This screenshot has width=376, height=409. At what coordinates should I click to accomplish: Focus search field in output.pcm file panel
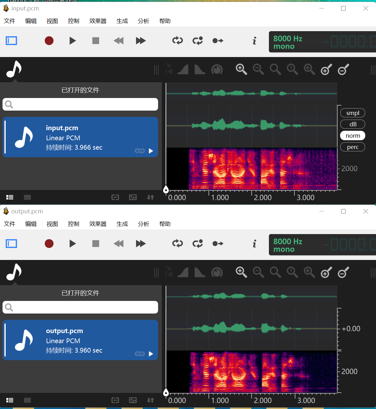[80, 307]
